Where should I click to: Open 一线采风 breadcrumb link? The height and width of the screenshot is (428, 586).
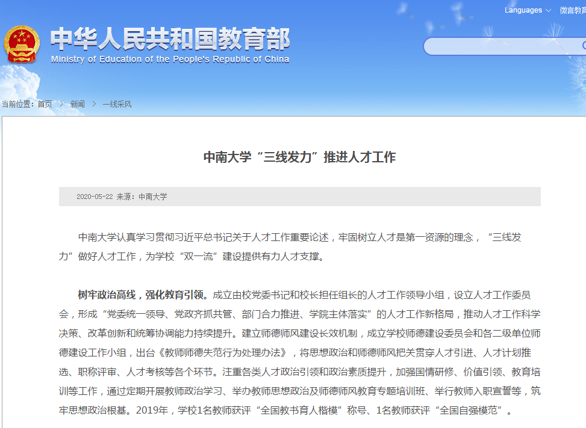pyautogui.click(x=117, y=104)
